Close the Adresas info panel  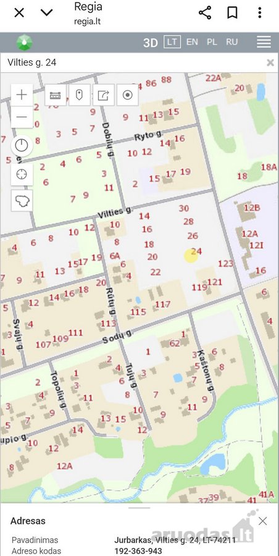coord(263,521)
